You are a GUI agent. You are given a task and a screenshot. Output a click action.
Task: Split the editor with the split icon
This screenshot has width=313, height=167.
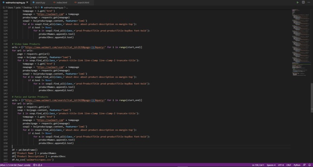pos(303,2)
